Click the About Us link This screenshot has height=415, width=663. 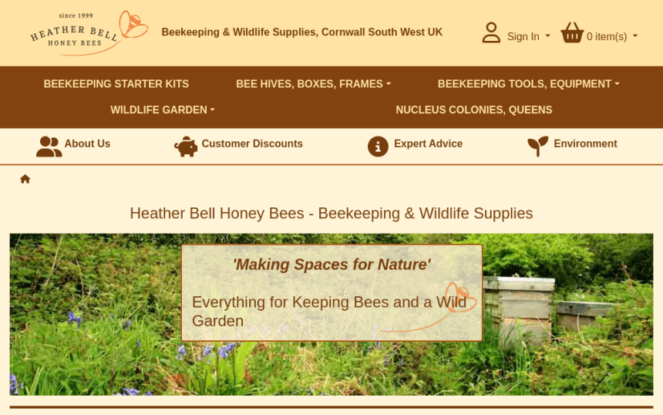[x=87, y=143]
